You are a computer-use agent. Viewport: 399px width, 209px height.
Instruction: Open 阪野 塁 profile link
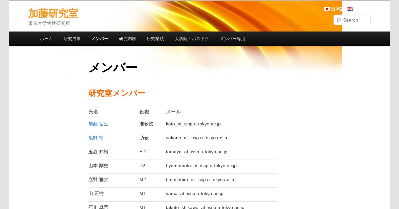point(96,138)
